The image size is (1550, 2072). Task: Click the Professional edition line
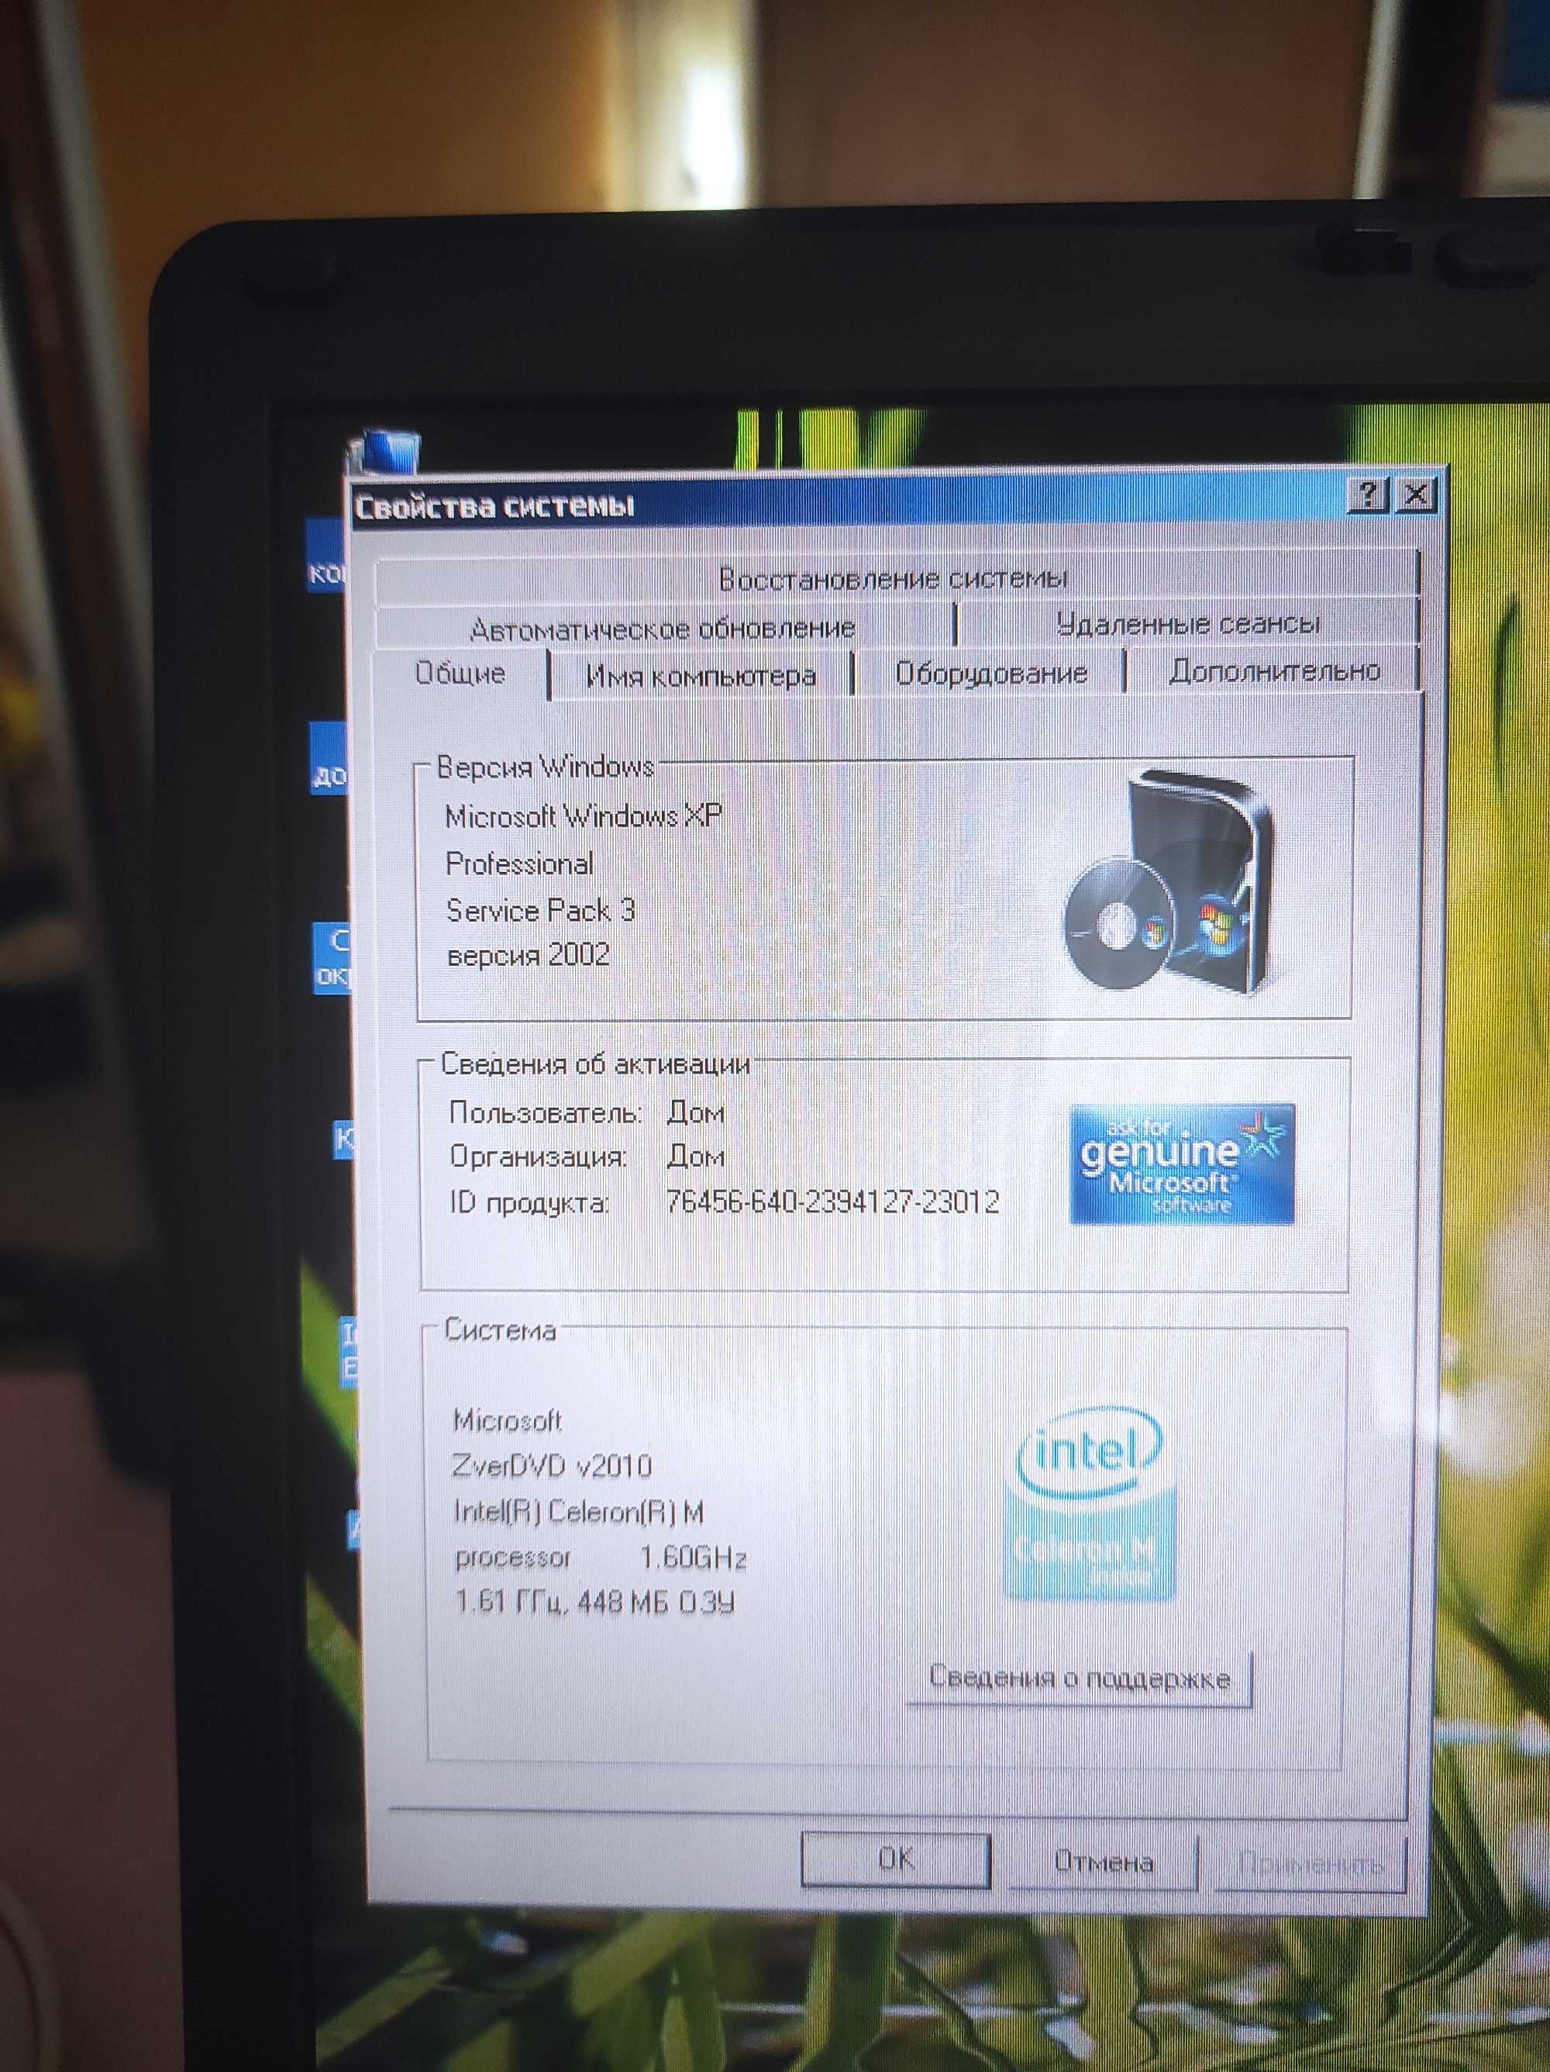518,864
